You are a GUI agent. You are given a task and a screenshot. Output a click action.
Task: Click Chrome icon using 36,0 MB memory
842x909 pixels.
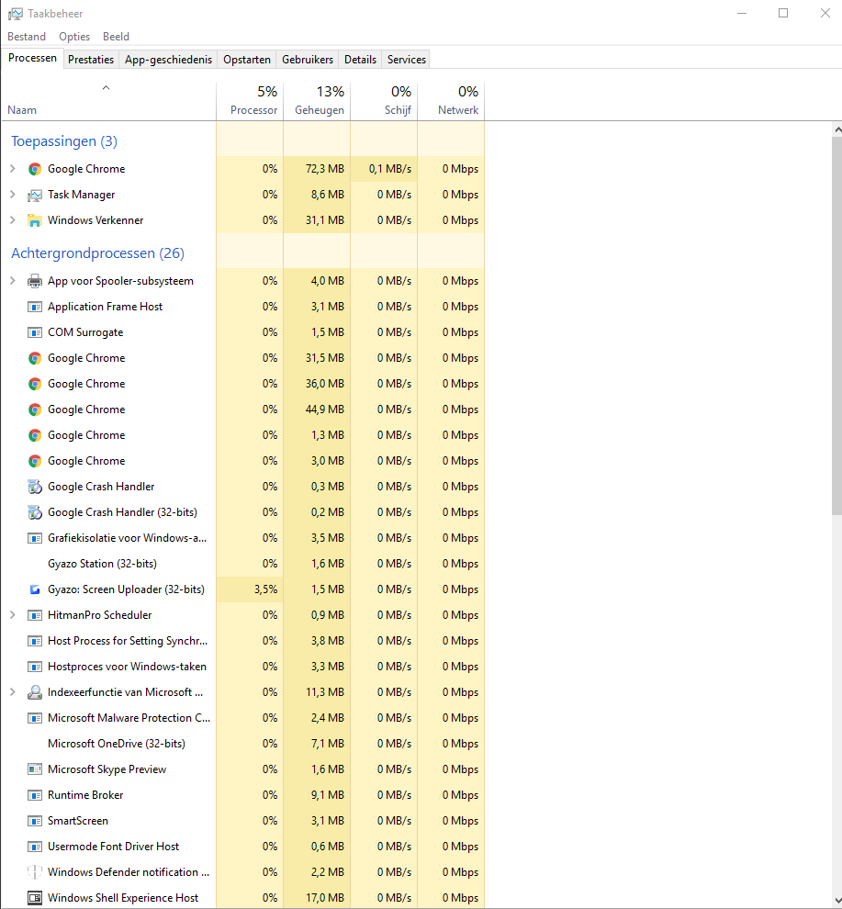pyautogui.click(x=35, y=384)
